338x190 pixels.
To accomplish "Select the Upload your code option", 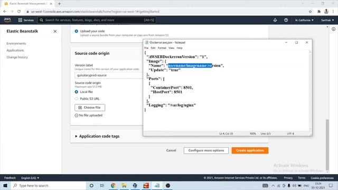I will pos(76,31).
